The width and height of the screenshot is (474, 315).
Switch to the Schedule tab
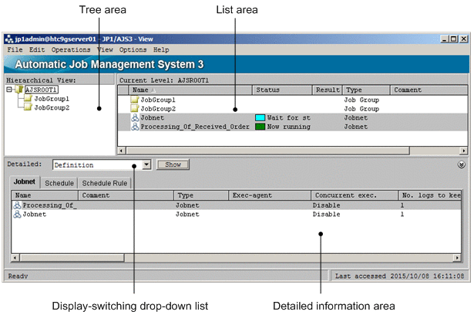click(59, 183)
